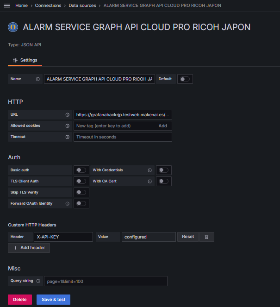Screen dimensions: 280x307
Task: Navigate to Connections in the breadcrumb
Action: coord(48,5)
